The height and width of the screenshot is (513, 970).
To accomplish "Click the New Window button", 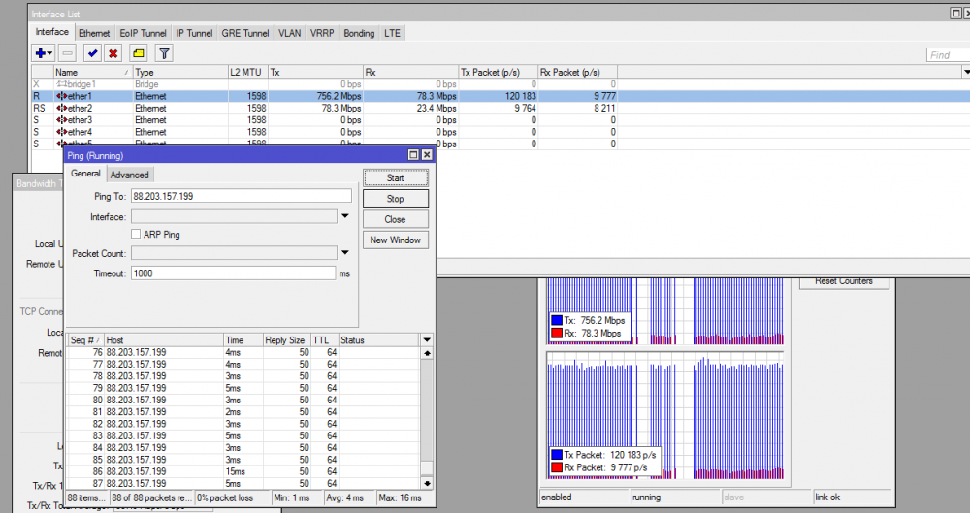I will (x=395, y=240).
